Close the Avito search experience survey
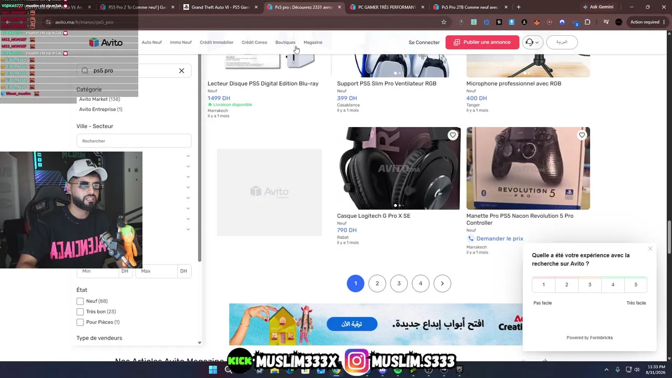The width and height of the screenshot is (672, 378). [x=650, y=249]
